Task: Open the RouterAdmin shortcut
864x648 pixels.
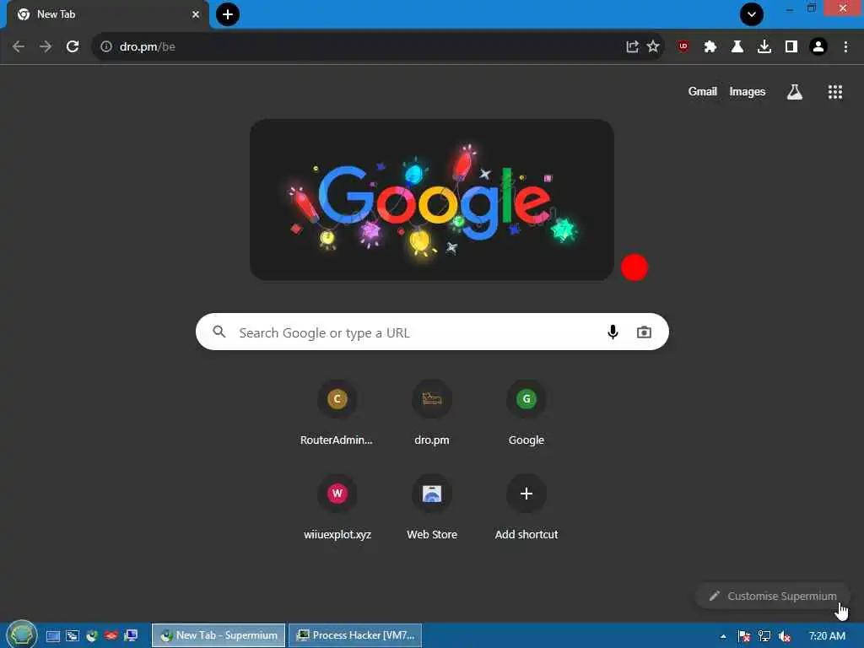Action: tap(337, 413)
